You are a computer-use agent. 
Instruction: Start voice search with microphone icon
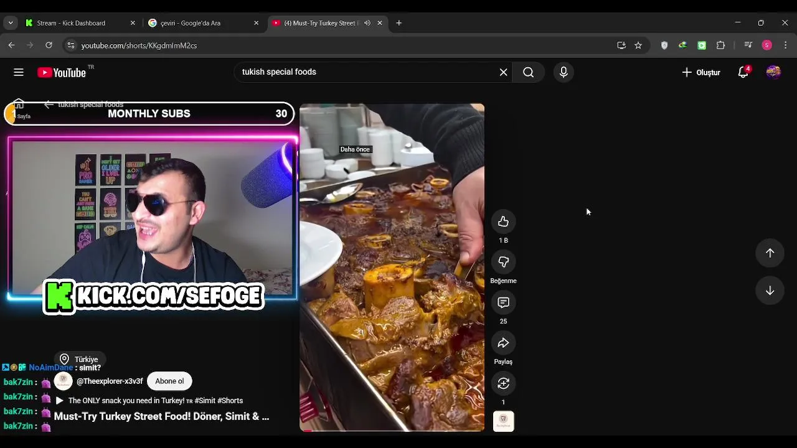[564, 72]
